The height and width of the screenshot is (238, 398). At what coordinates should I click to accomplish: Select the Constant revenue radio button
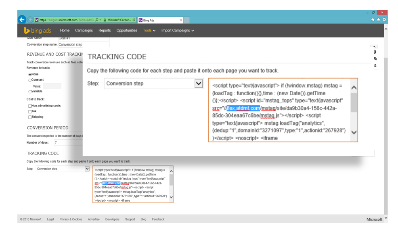point(30,80)
